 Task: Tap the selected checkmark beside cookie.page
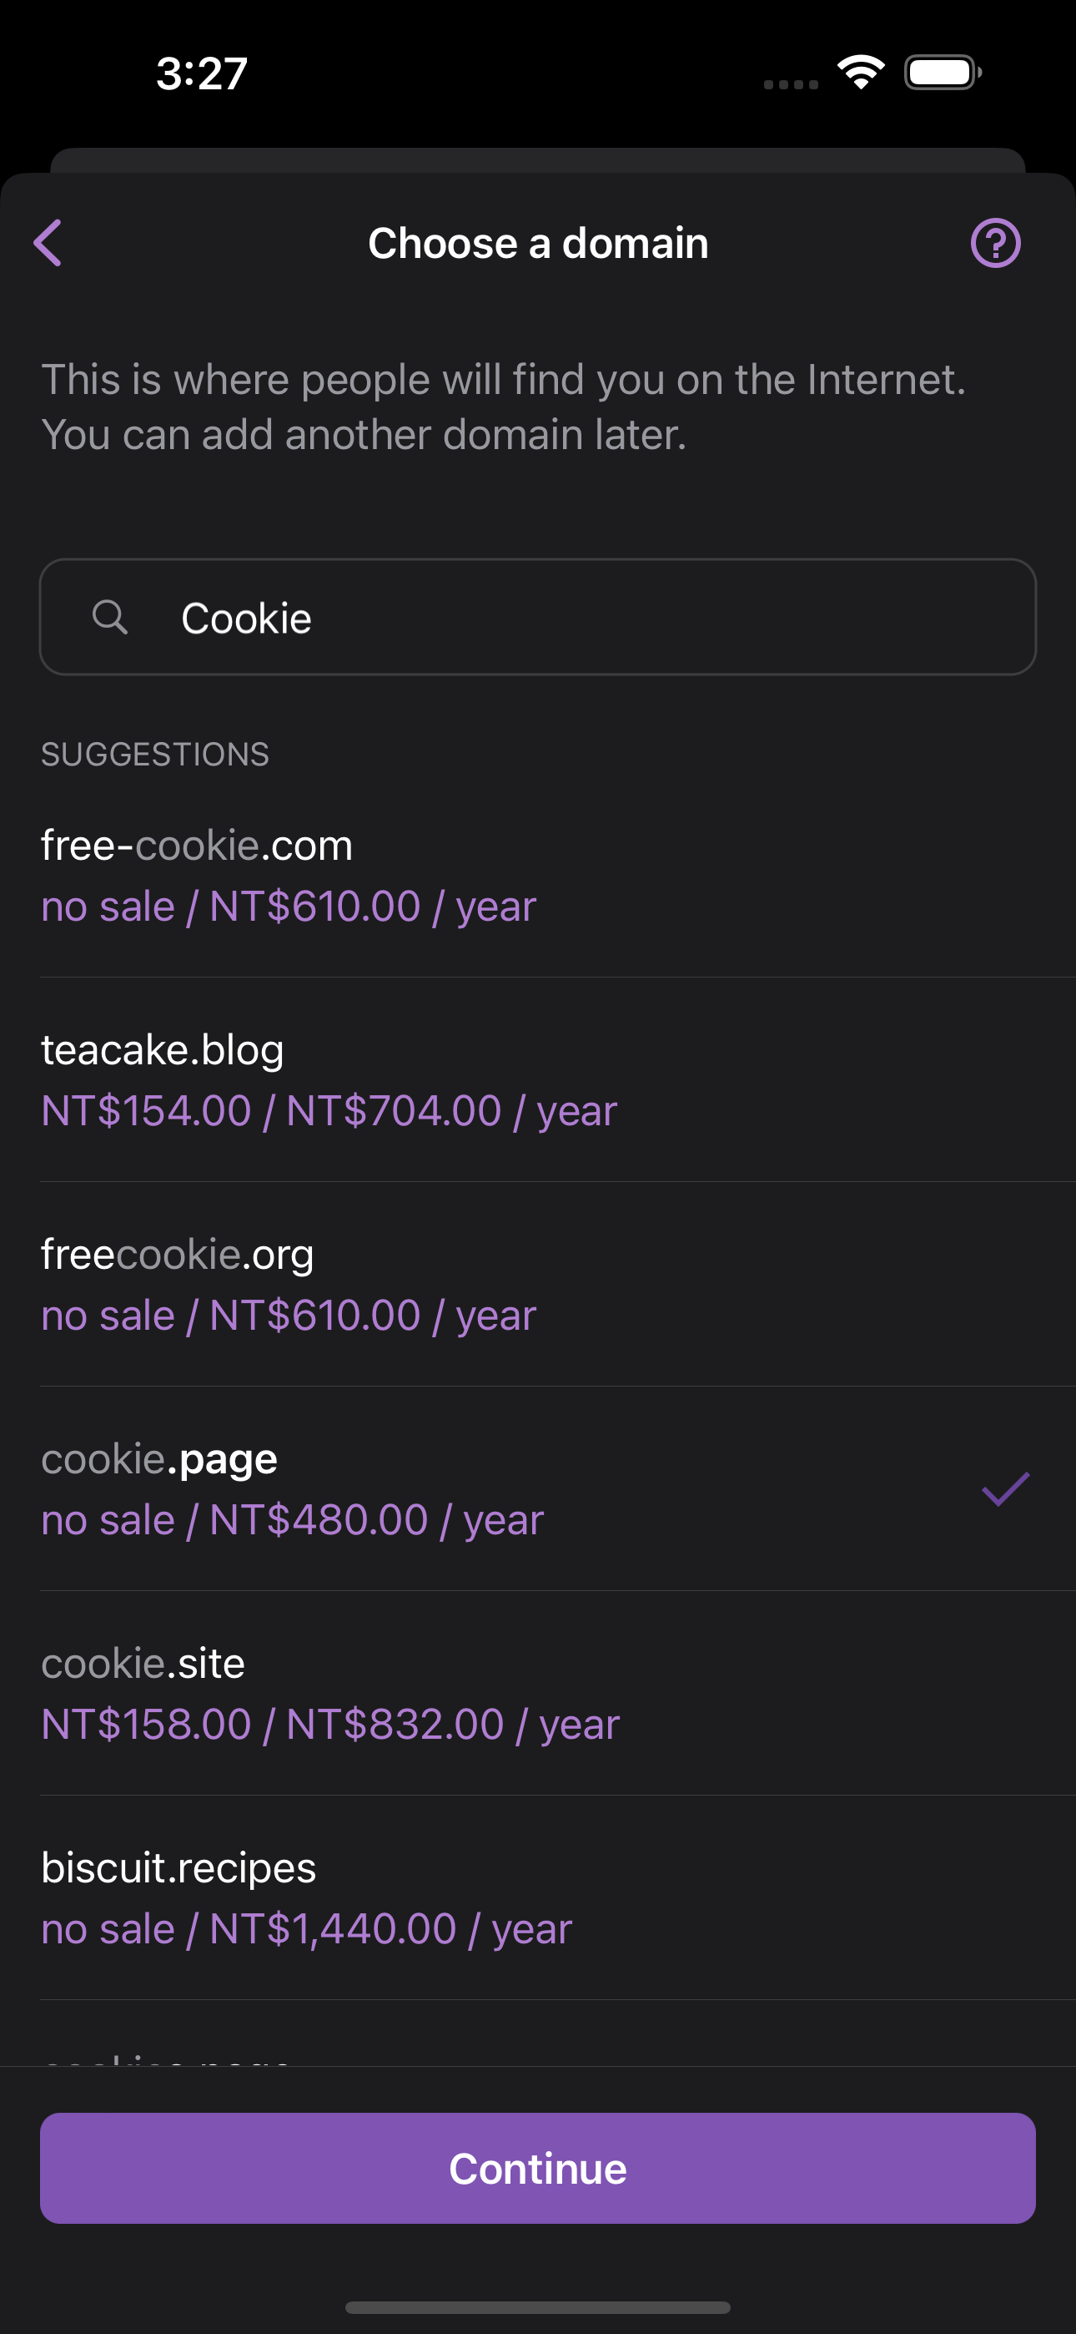(x=1005, y=1488)
